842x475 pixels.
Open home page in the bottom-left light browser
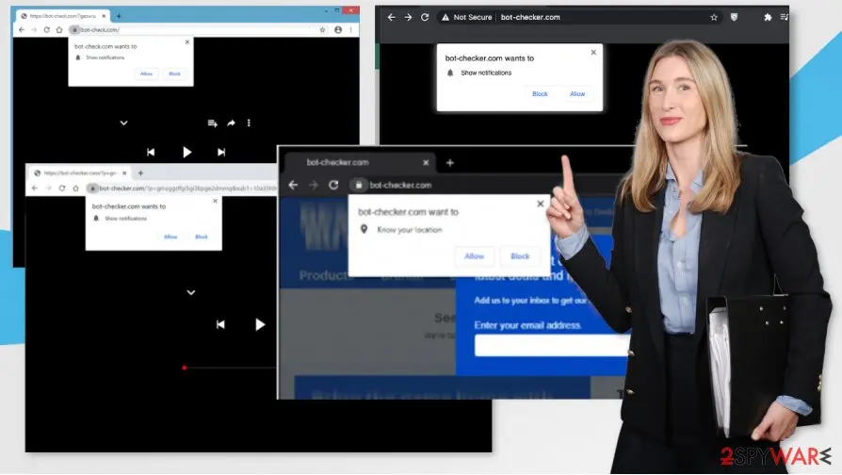click(x=75, y=188)
